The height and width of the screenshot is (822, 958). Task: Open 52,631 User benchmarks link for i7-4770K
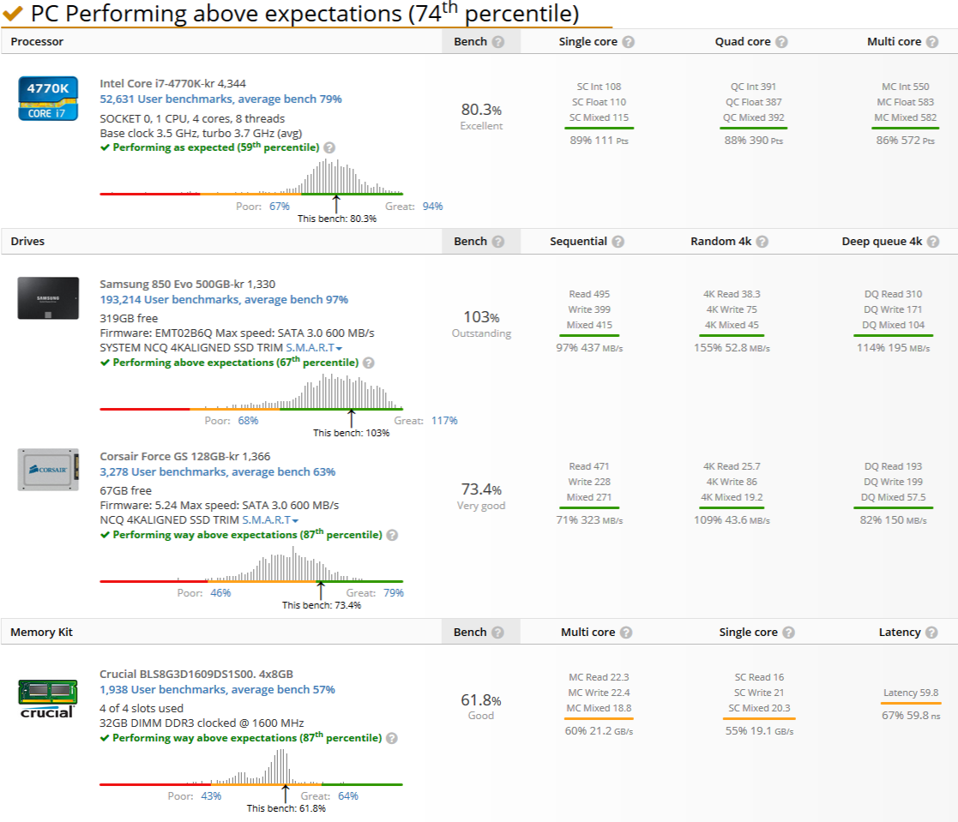click(220, 99)
